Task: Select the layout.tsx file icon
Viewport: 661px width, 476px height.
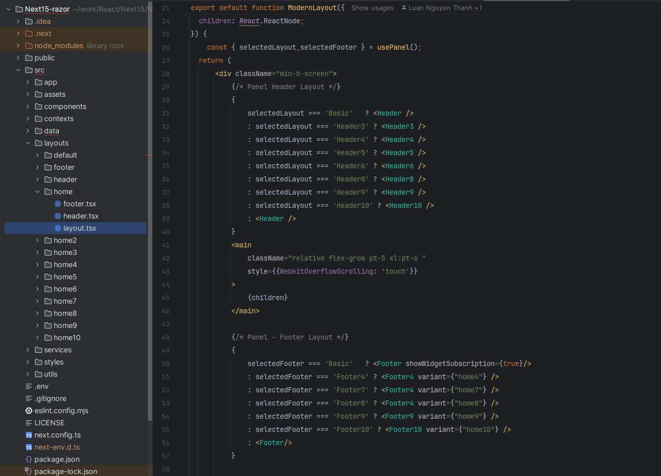Action: pos(58,228)
